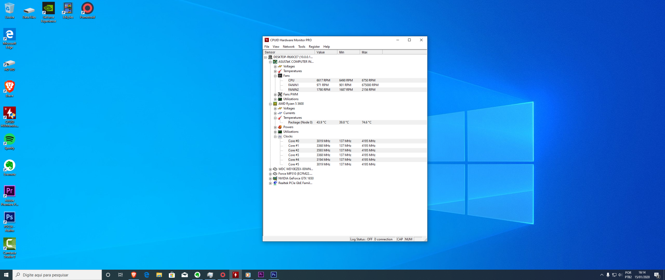Open the volume control in system tray
This screenshot has height=280, width=665.
point(620,275)
